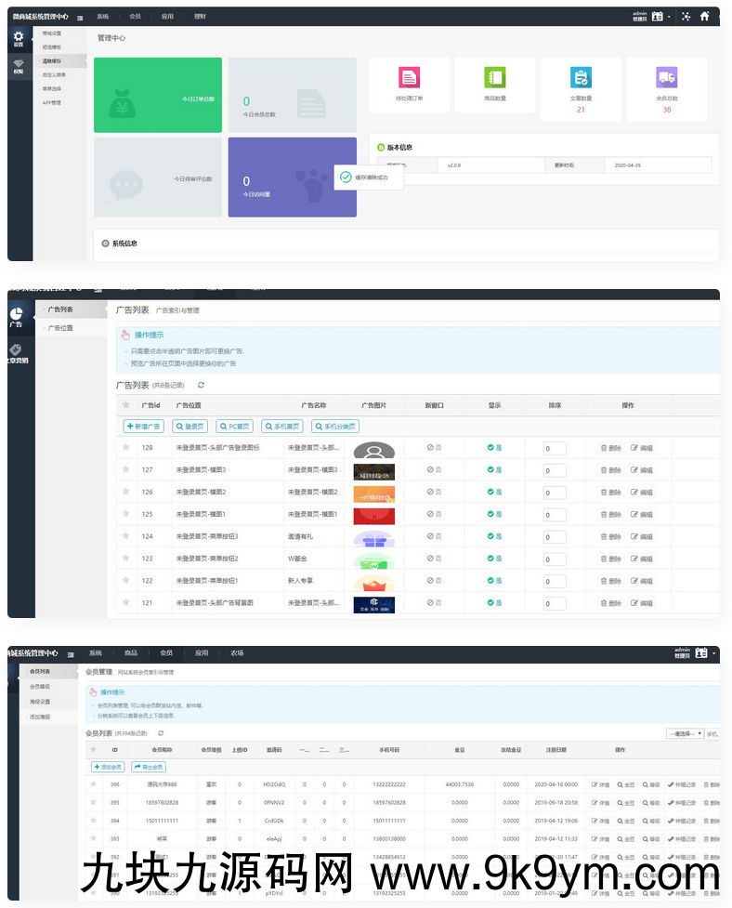732x908 pixels.
Task: Open the 请选择 dropdown in member list
Action: [x=686, y=733]
